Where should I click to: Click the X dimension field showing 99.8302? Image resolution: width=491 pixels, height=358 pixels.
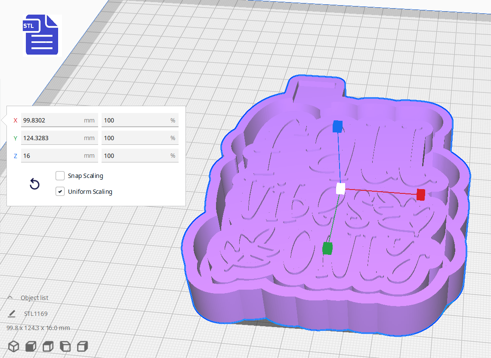click(59, 120)
